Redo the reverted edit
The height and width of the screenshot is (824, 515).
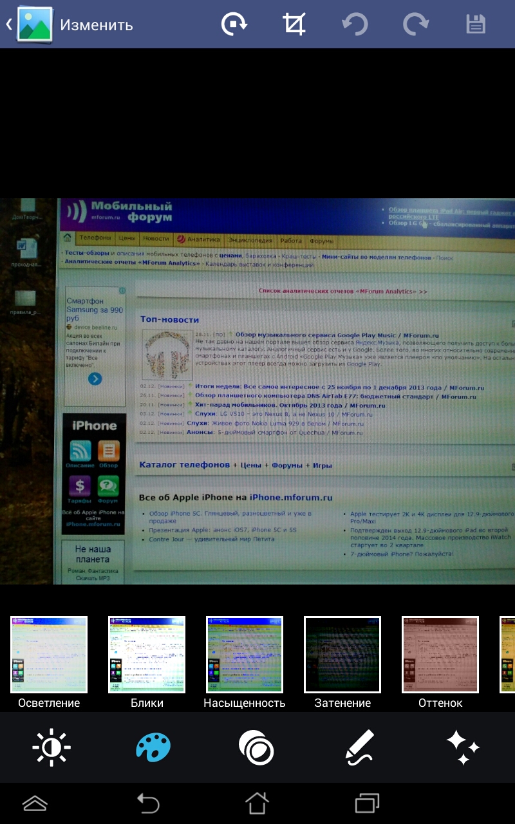415,24
